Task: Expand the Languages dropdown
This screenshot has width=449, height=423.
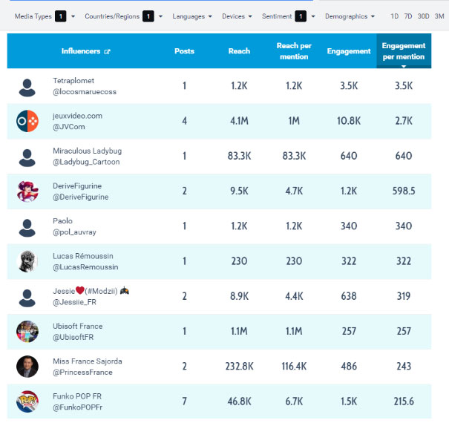Action: (x=192, y=16)
